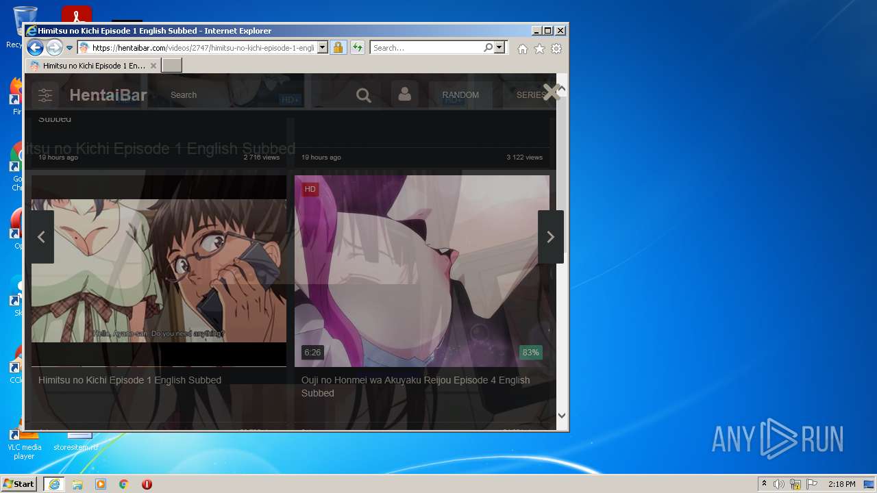Open the Favorites star icon
Screen dimensions: 877x493
(539, 49)
